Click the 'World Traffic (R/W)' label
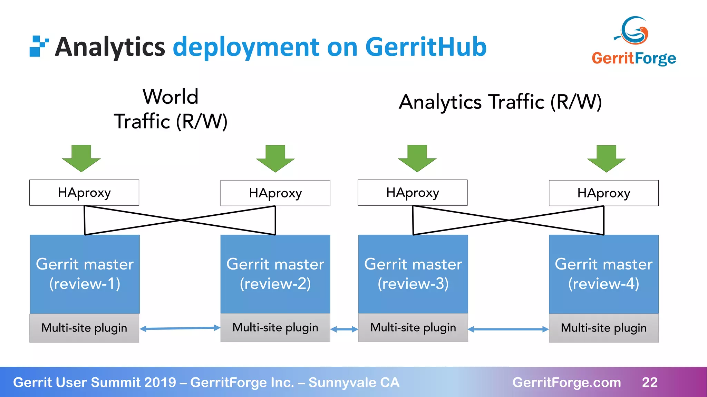The width and height of the screenshot is (707, 397). pyautogui.click(x=171, y=109)
